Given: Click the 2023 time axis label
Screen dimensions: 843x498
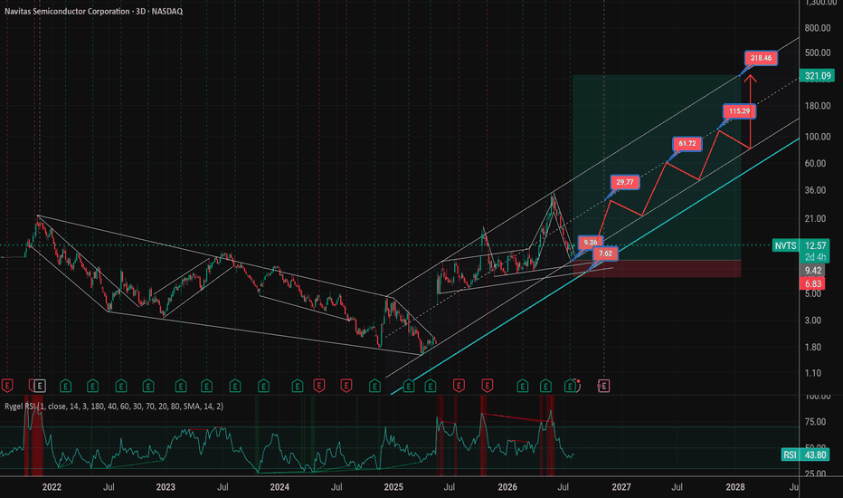Looking at the screenshot, I should (166, 487).
